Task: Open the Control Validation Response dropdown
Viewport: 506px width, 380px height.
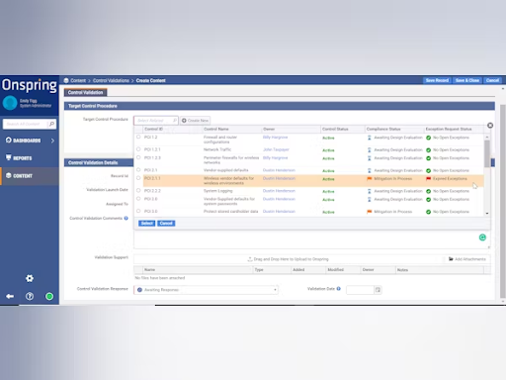Action: 206,290
